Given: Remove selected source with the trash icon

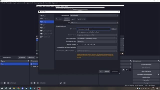Looking at the screenshot, I should pyautogui.click(x=34, y=83).
